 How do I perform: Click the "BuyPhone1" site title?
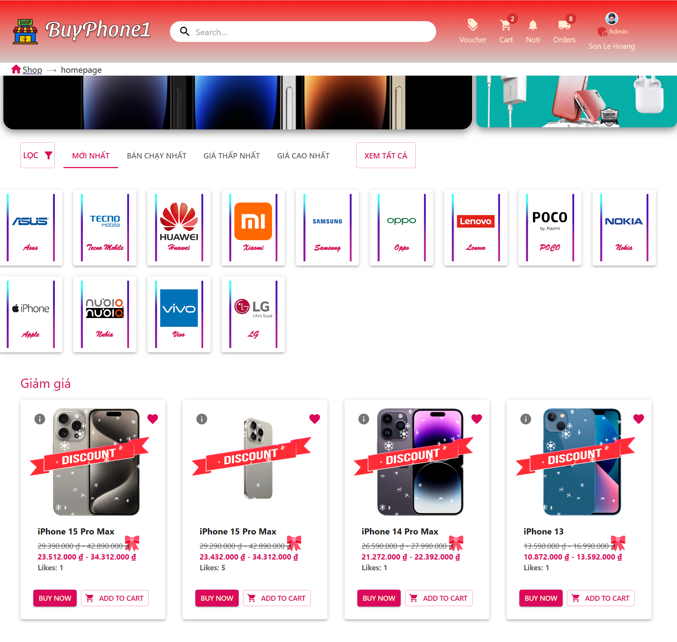97,30
